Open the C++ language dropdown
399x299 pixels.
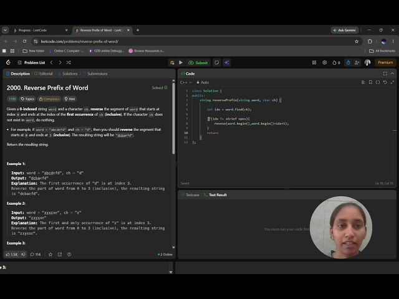click(186, 82)
